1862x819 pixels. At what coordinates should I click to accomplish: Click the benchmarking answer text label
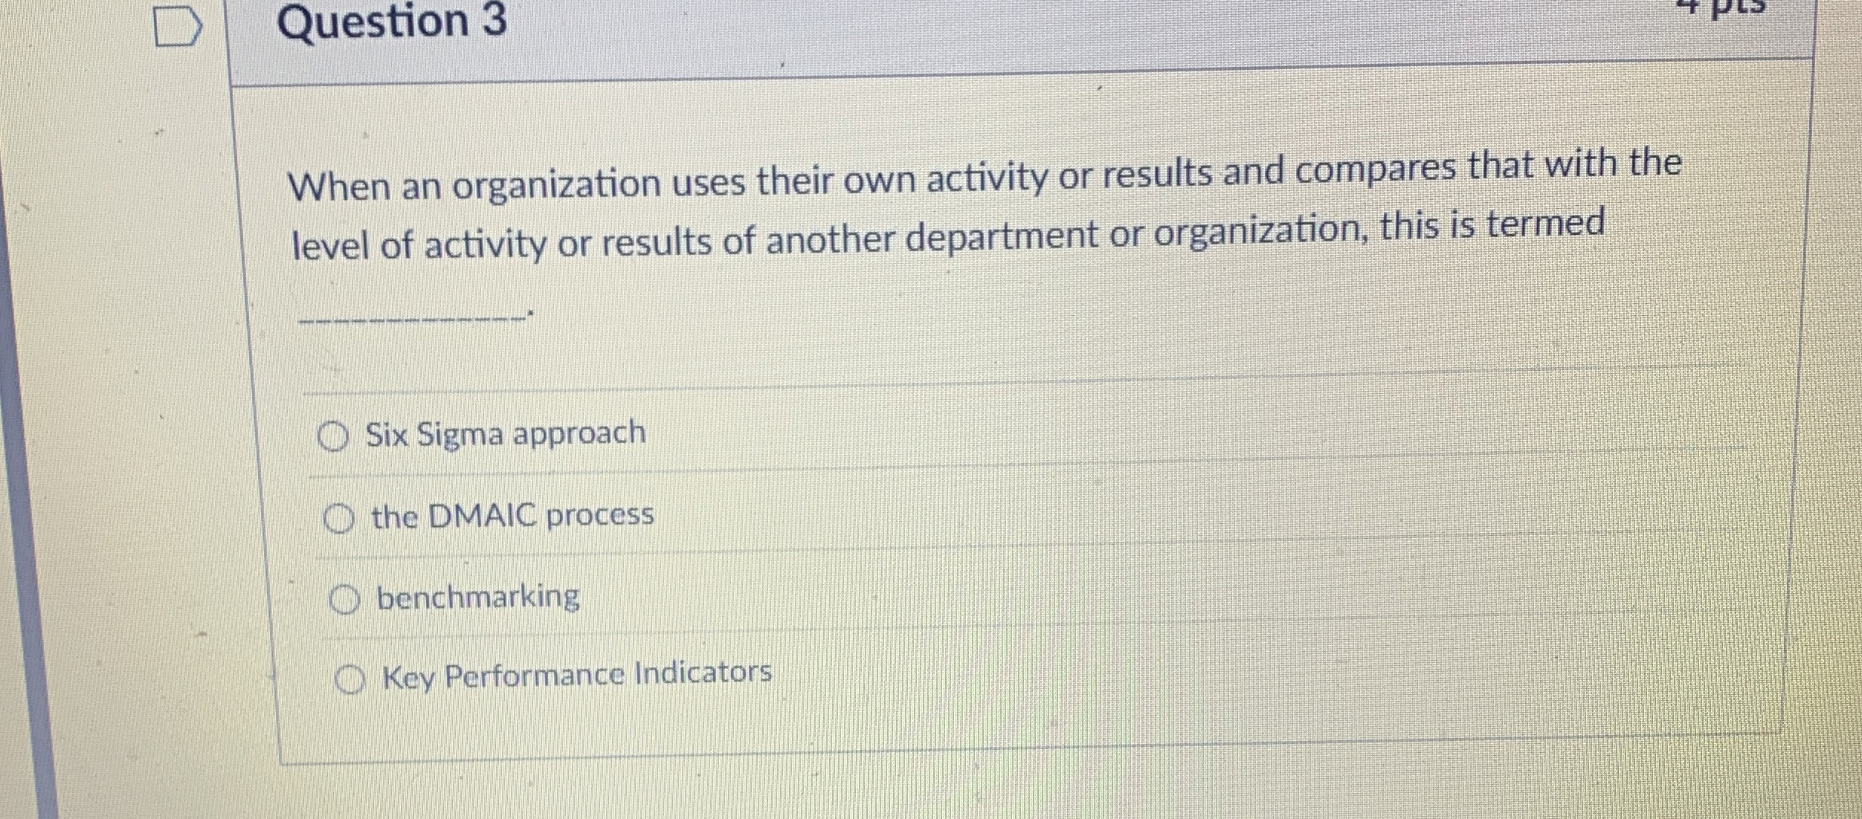point(477,598)
